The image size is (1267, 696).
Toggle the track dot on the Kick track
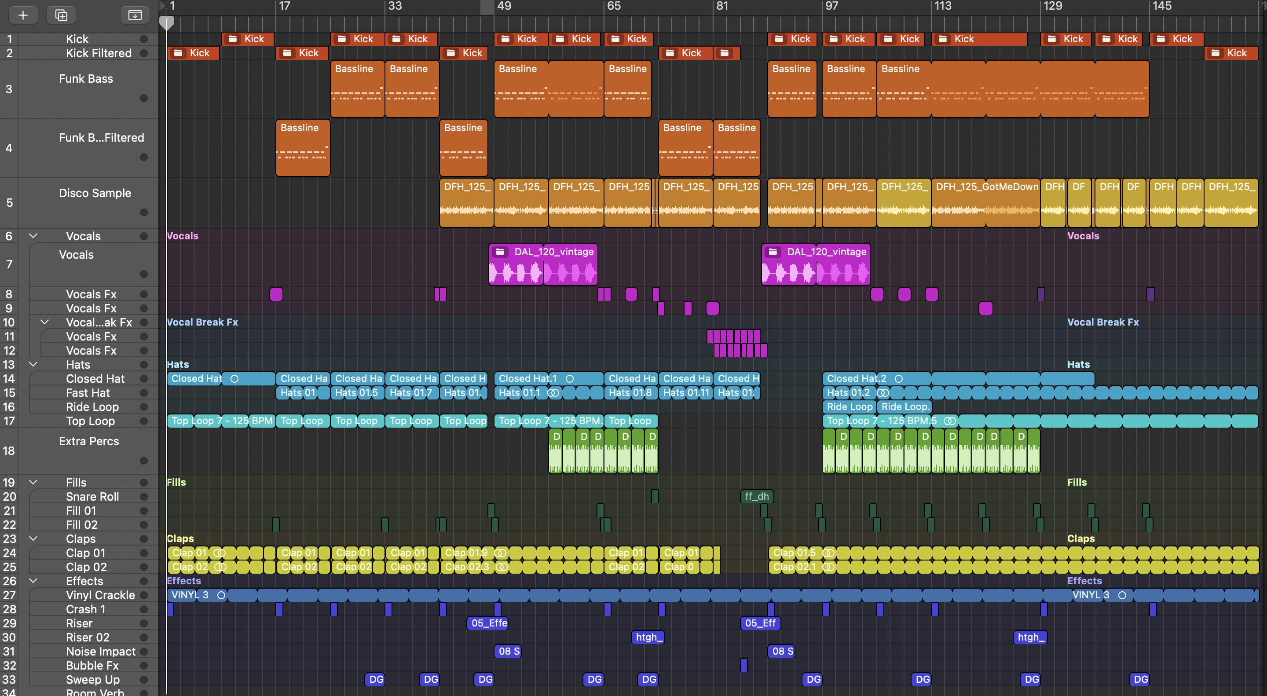tap(143, 39)
